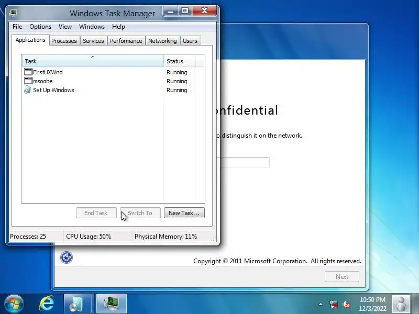
Task: Click the user picture icon in taskbar
Action: pyautogui.click(x=401, y=304)
